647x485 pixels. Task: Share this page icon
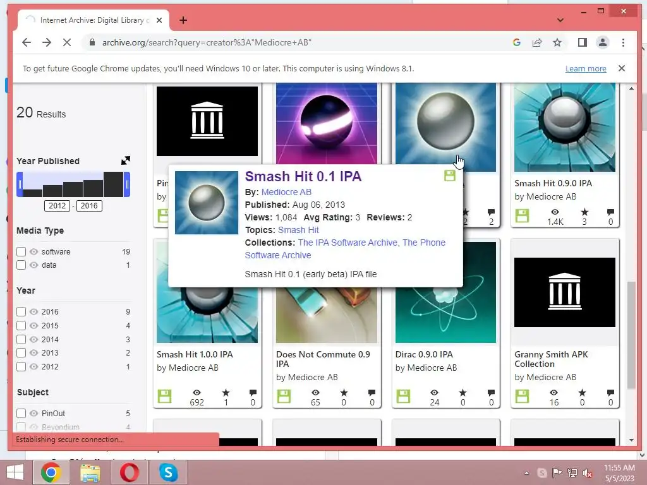537,42
